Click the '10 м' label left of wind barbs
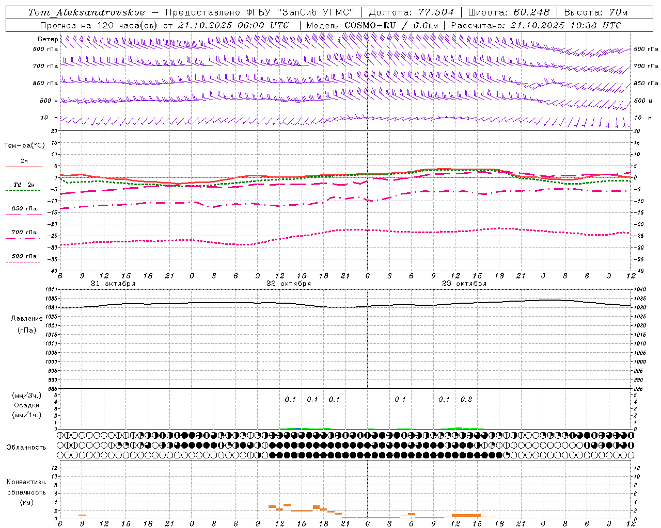 click(49, 118)
